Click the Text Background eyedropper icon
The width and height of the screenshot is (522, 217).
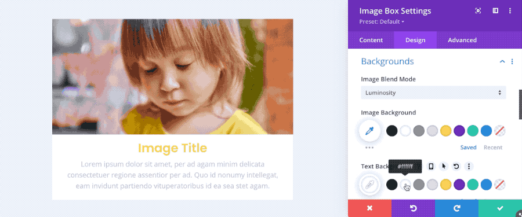(369, 185)
